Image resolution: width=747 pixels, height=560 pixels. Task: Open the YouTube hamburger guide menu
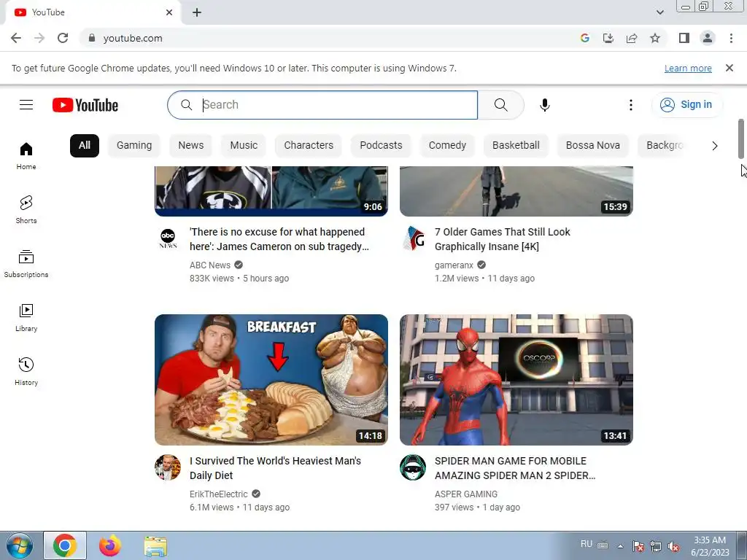pyautogui.click(x=26, y=105)
